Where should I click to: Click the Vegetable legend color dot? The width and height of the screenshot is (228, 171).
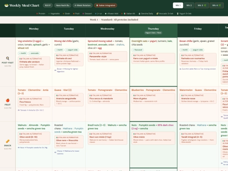49,14
